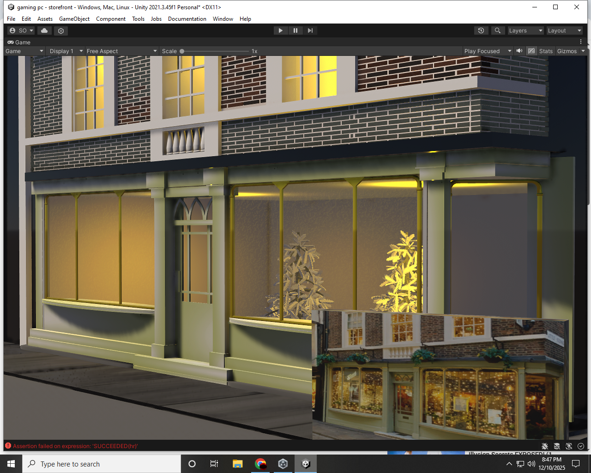Open Unity Hub from the taskbar
Viewport: 591px width, 473px height.
click(x=283, y=464)
